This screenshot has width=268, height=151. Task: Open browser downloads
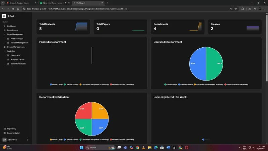(250, 9)
